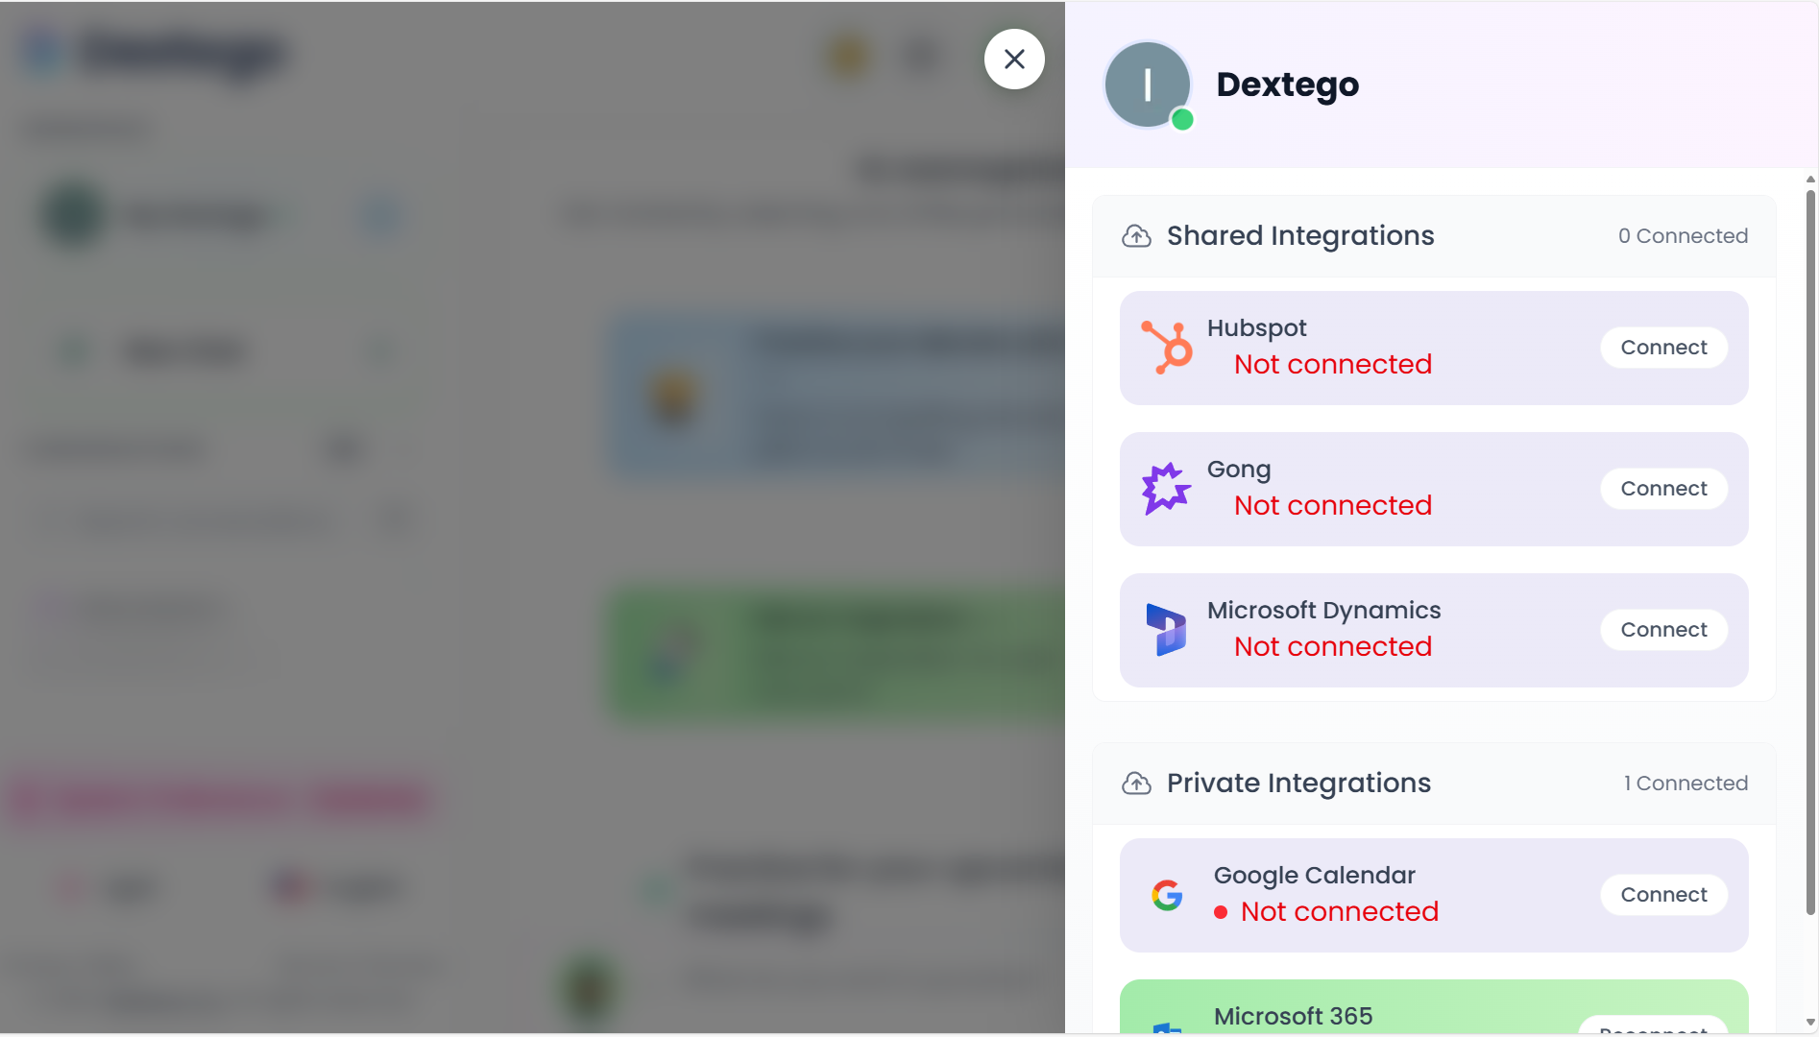Screen dimensions: 1819x1037
Task: Click the Hubspot logo icon
Action: (x=1167, y=348)
